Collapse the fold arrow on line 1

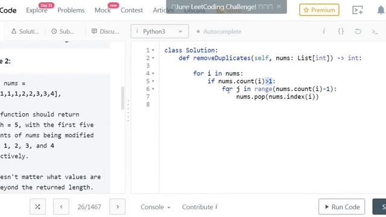pyautogui.click(x=153, y=50)
